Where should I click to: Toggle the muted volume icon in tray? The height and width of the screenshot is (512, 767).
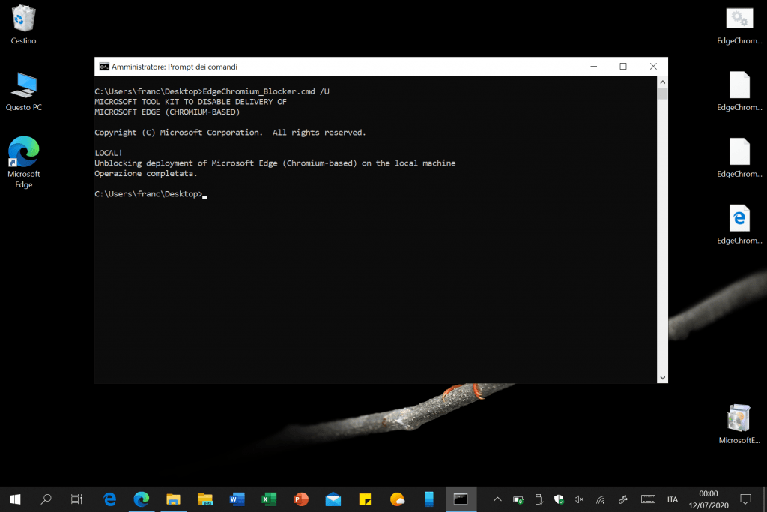tap(579, 499)
